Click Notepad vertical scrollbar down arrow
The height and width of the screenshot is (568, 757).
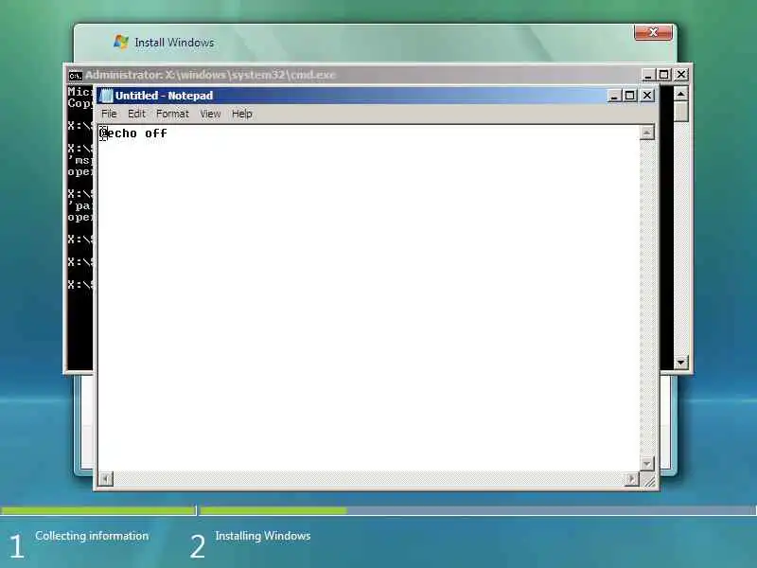tap(647, 464)
